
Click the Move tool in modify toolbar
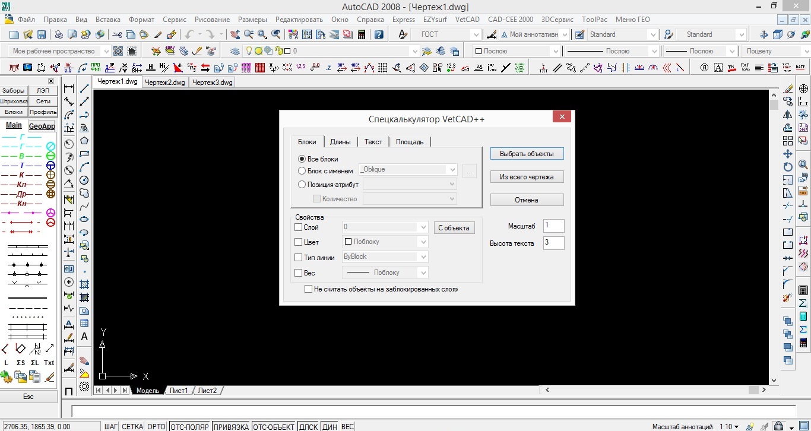tap(788, 154)
